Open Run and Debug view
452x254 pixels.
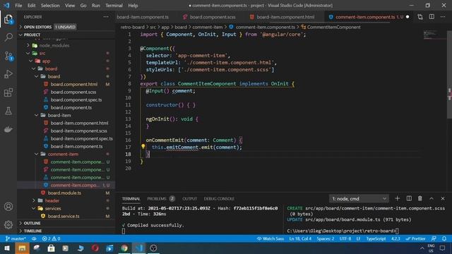(x=8, y=74)
